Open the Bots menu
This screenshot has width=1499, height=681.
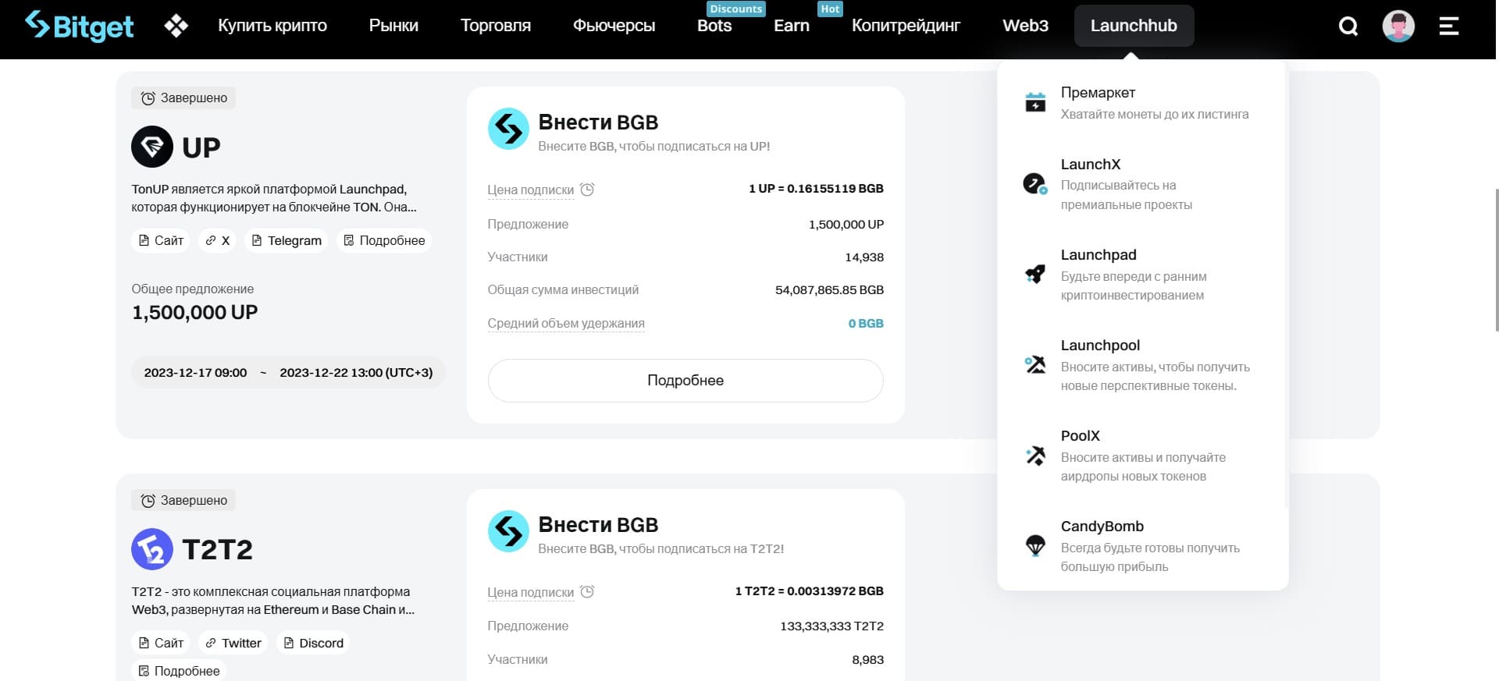pyautogui.click(x=714, y=26)
